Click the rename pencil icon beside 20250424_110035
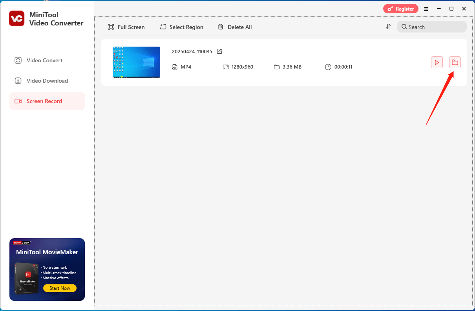475x311 pixels. point(220,51)
